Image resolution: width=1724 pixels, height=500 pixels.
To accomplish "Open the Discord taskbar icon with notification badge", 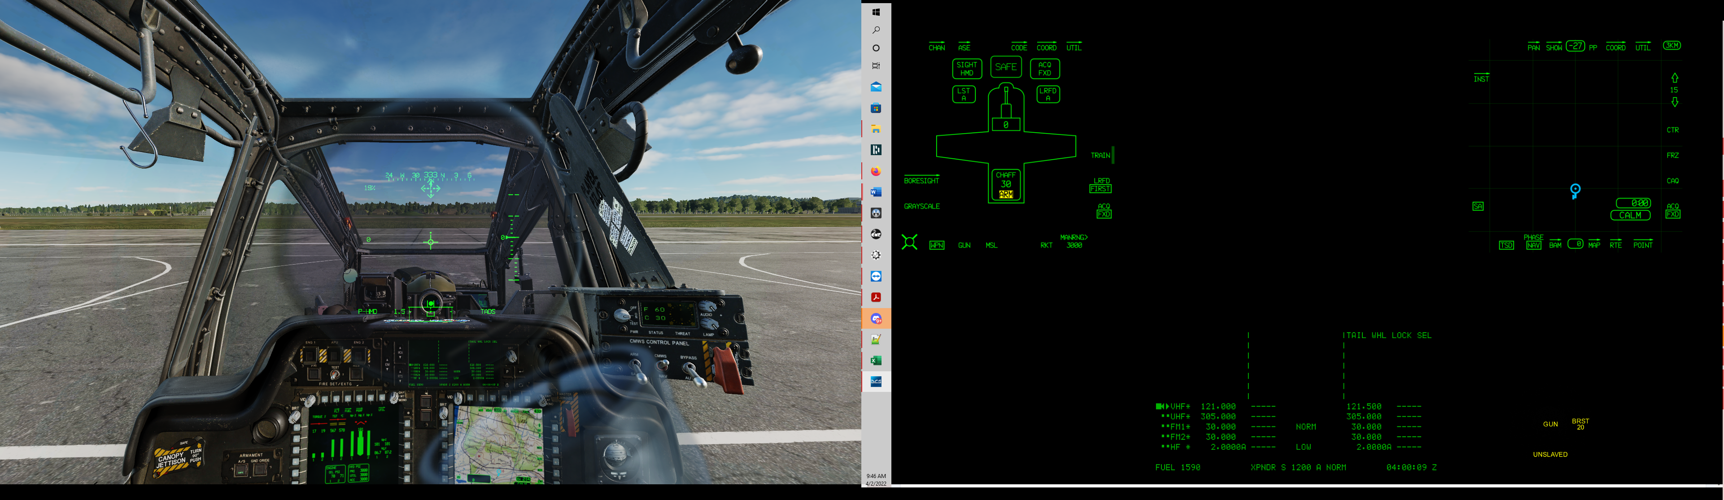I will [x=875, y=318].
